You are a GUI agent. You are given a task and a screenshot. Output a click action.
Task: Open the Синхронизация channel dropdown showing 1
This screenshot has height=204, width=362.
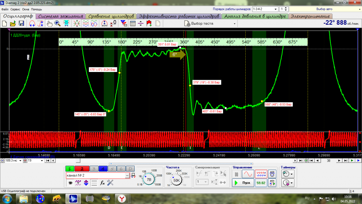click(x=202, y=182)
